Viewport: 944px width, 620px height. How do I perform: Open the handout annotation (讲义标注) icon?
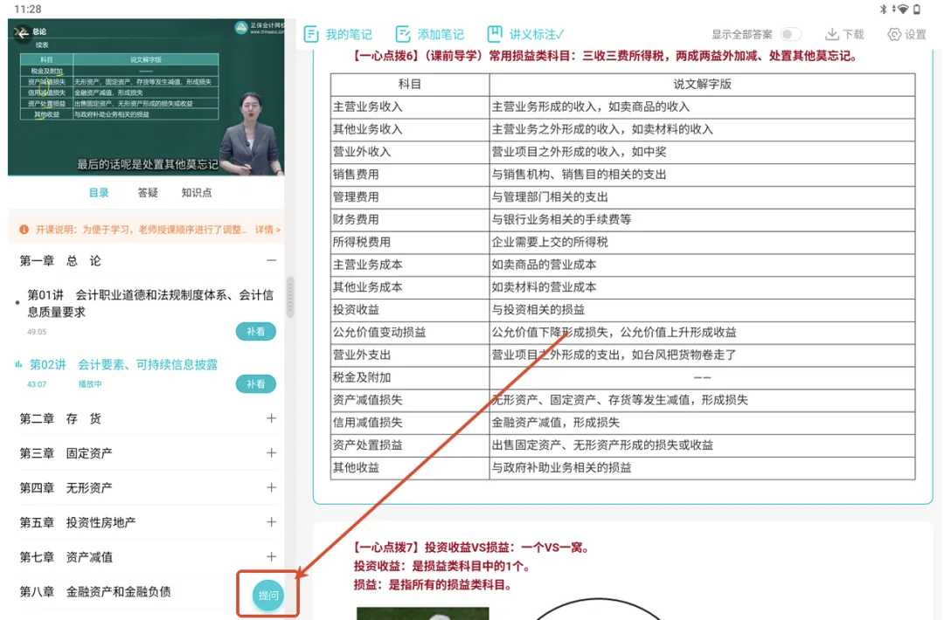[494, 34]
